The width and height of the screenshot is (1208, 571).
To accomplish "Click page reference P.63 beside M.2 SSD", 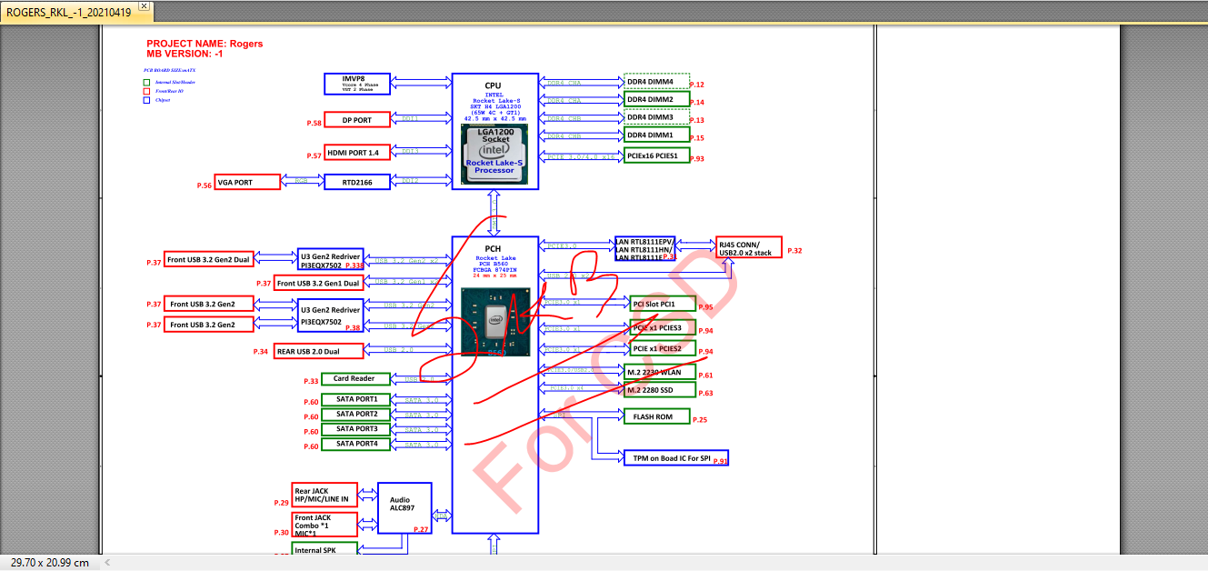I will (705, 394).
